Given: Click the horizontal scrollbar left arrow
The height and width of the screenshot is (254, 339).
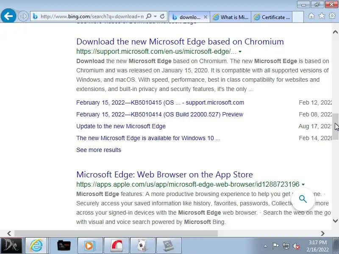Looking at the screenshot, I should pos(9,233).
